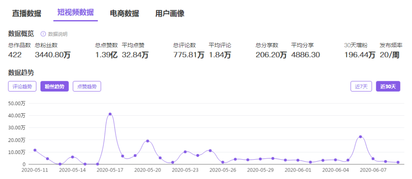
Task: Select the 短视频数据 tab
Action: pos(75,13)
